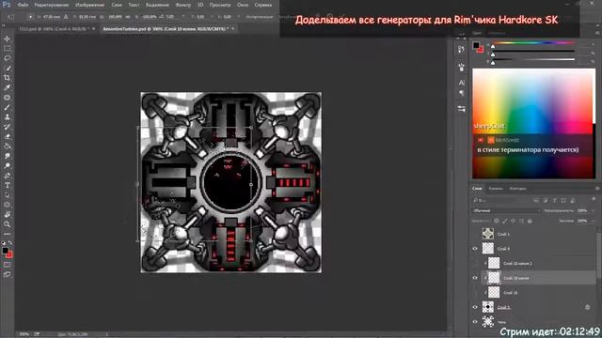Hide the bottom-most layer eye icon

(475, 322)
